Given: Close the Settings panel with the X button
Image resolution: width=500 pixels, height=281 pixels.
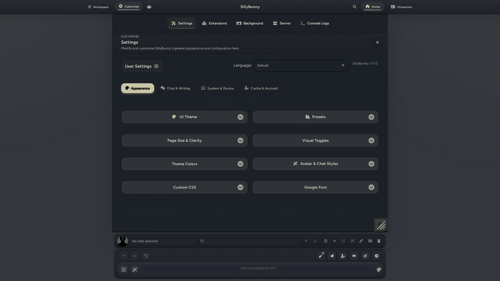Looking at the screenshot, I should coord(377,42).
